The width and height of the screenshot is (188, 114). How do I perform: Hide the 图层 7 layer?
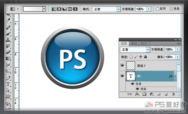coord(122,66)
